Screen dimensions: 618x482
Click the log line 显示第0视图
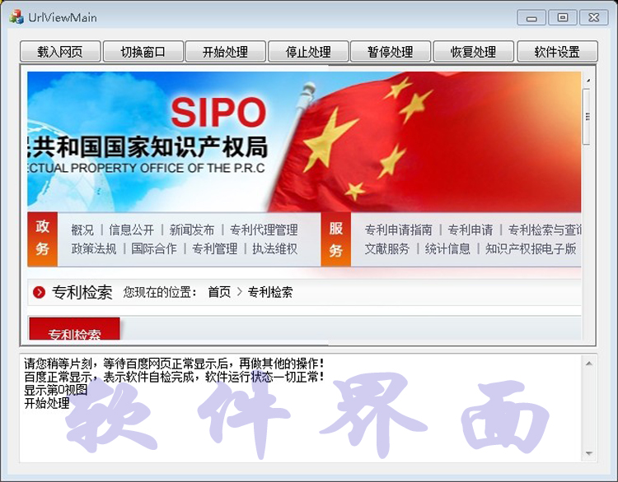[55, 390]
